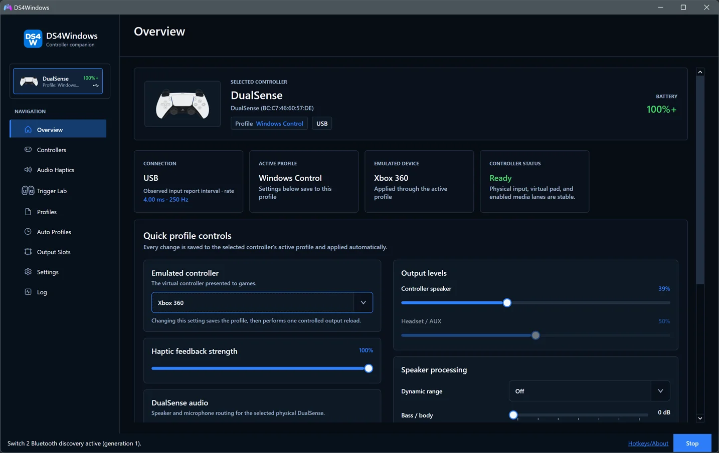Click the DualSense controller image thumbnail
This screenshot has height=453, width=719.
[x=183, y=104]
